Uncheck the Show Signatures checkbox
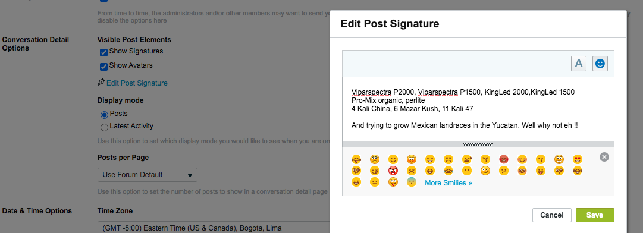Image resolution: width=643 pixels, height=233 pixels. pyautogui.click(x=103, y=52)
